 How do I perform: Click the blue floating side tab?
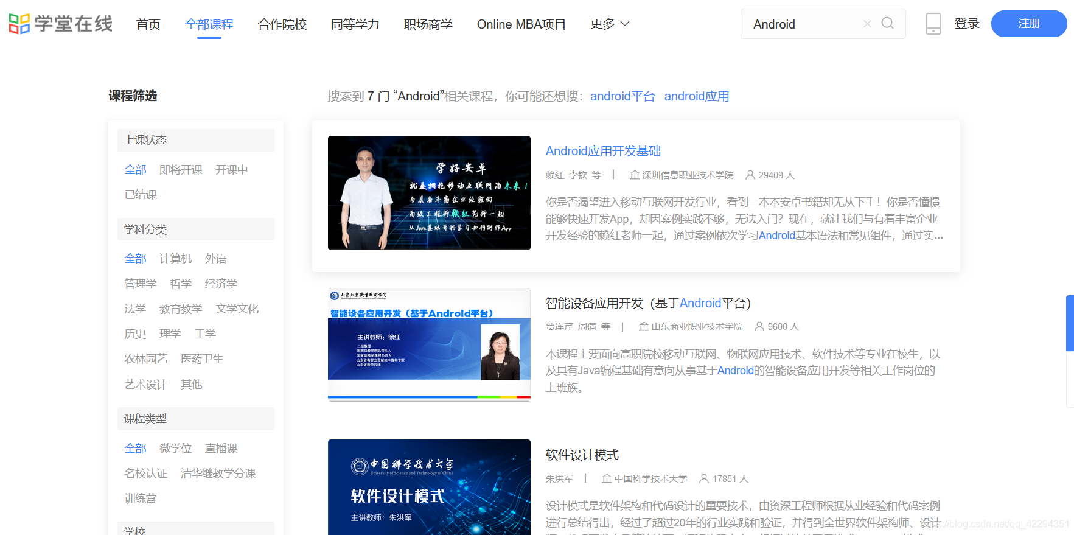[x=1070, y=323]
